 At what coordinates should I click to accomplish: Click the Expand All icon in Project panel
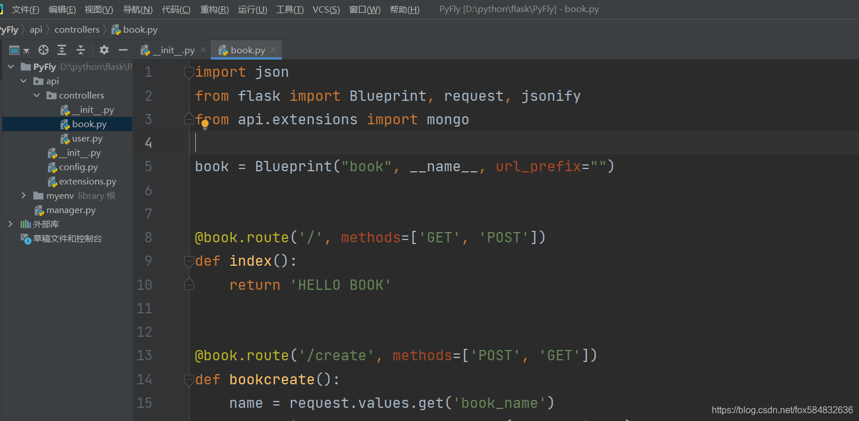[x=62, y=50]
